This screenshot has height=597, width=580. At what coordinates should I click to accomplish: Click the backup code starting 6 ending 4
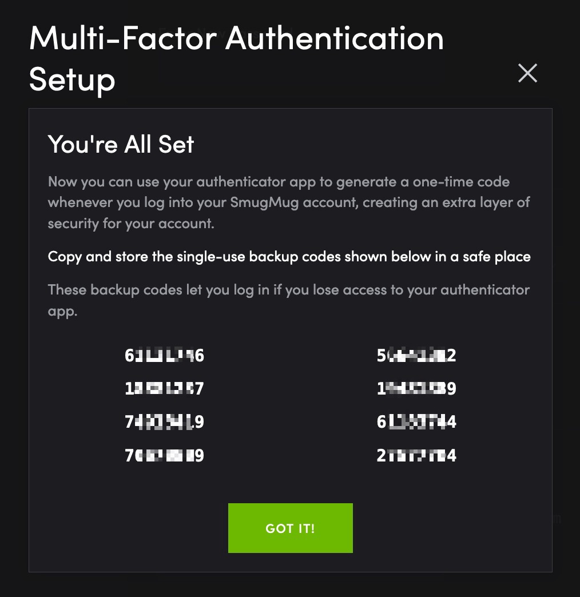[416, 422]
